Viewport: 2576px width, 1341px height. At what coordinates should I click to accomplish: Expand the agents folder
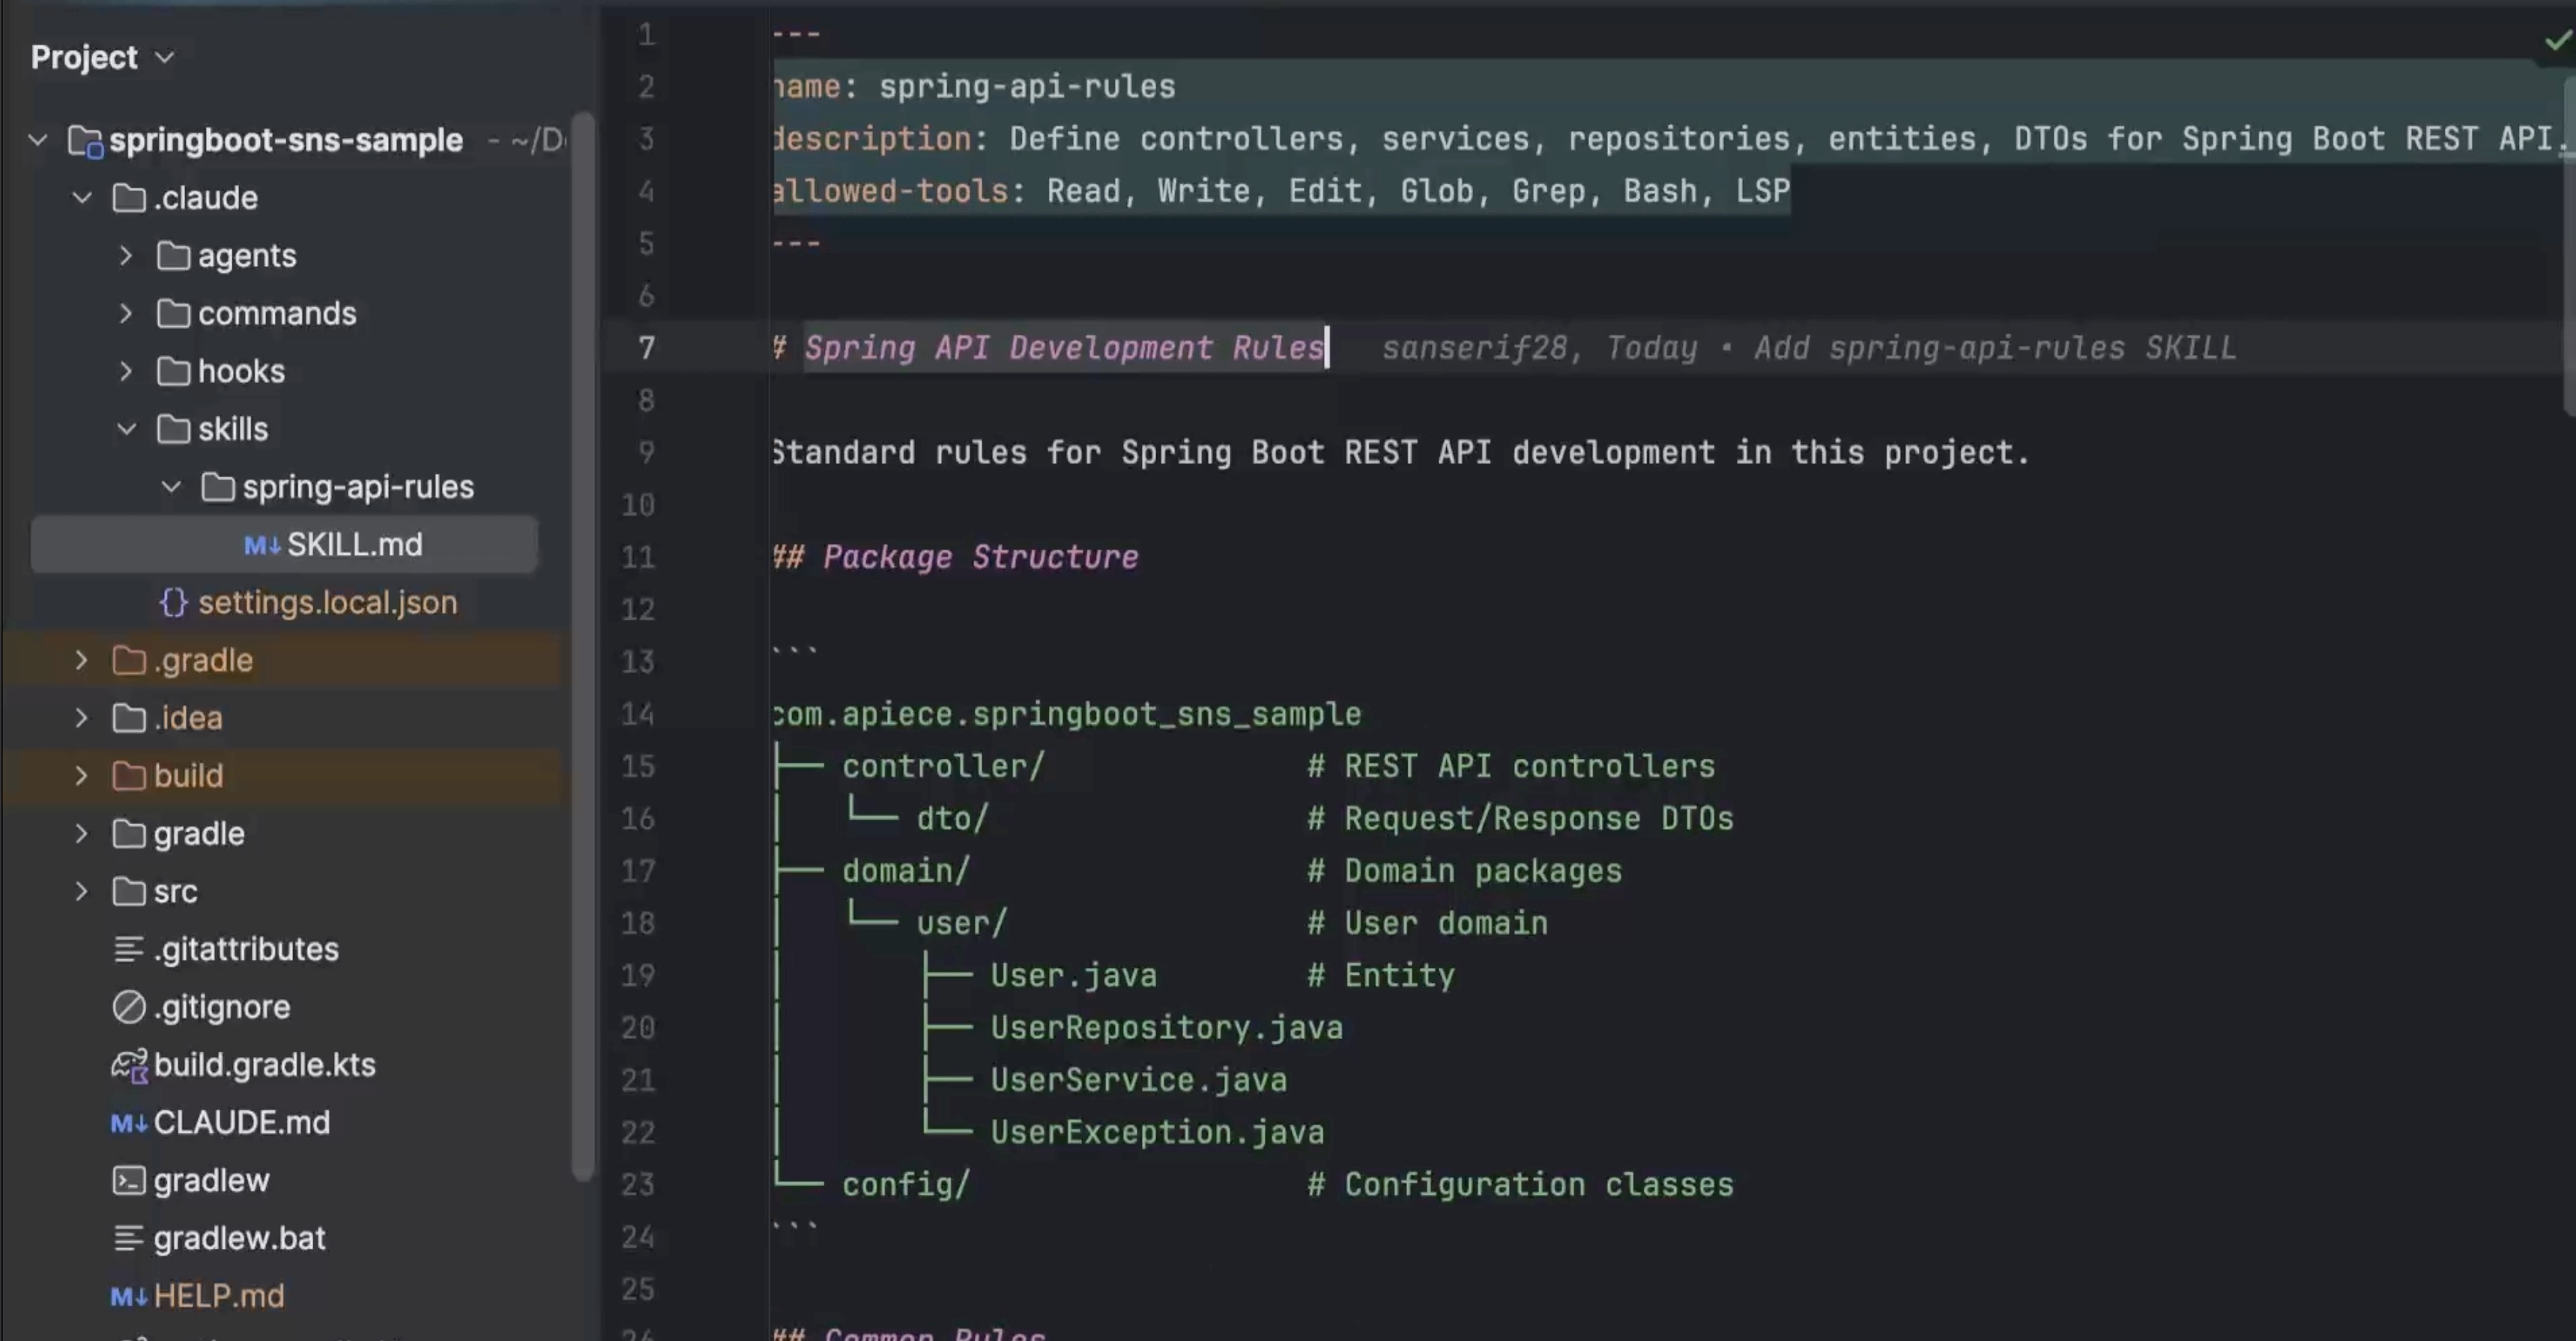126,256
